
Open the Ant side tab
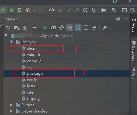[x=134, y=73]
